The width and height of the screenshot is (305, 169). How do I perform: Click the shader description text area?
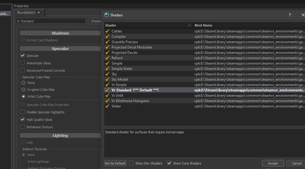[x=204, y=143]
